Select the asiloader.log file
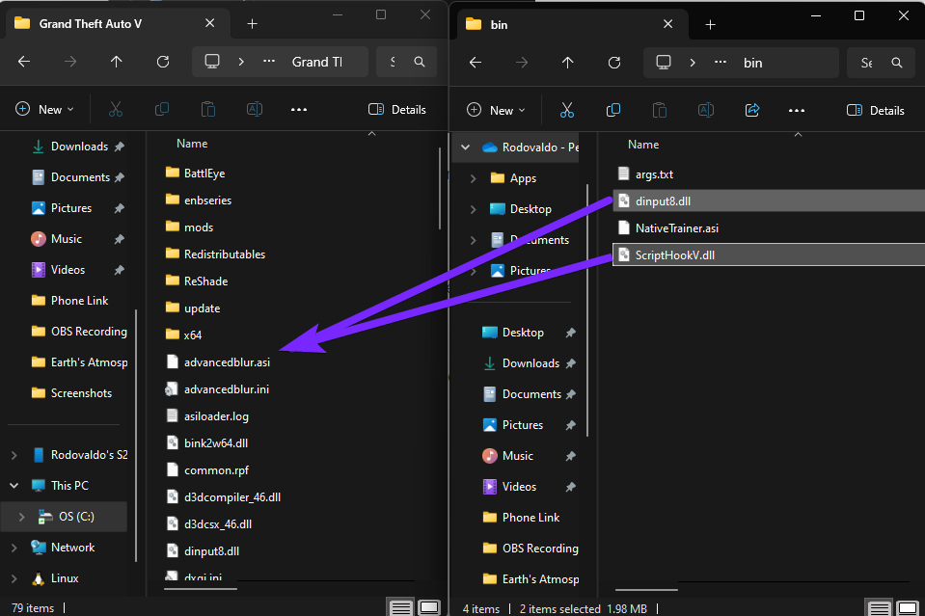 pos(207,416)
